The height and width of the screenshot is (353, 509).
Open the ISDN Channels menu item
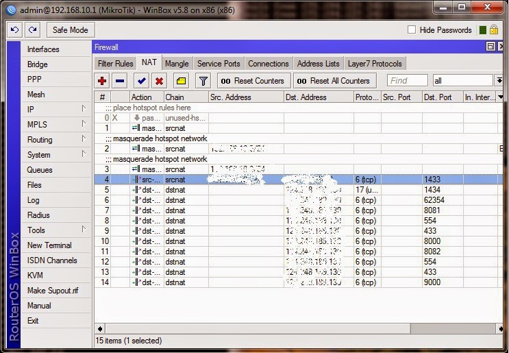coord(56,260)
